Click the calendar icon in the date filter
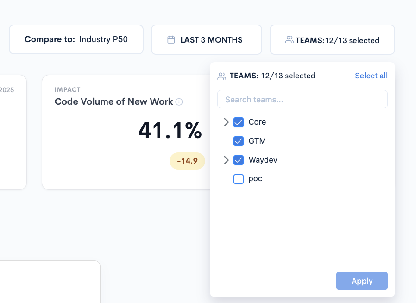This screenshot has width=416, height=303. [171, 40]
